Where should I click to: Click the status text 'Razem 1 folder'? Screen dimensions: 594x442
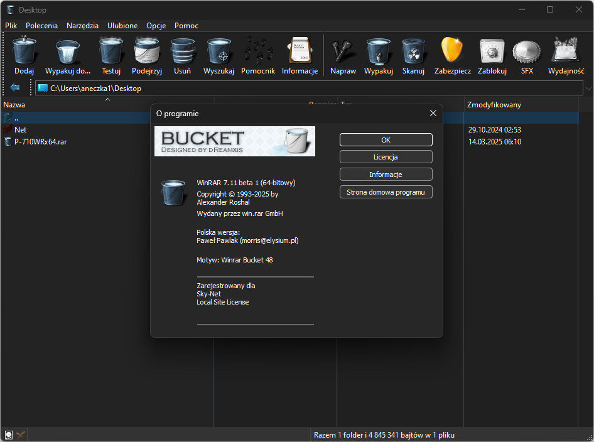(384, 435)
